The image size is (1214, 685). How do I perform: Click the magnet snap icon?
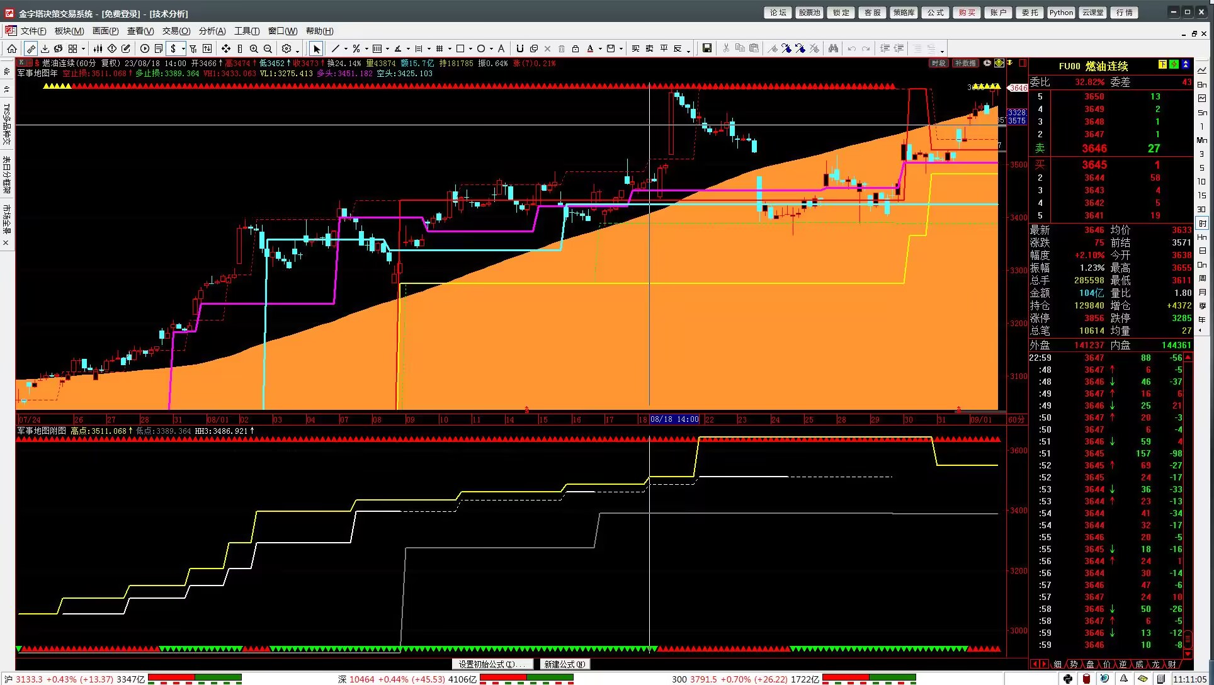pos(519,48)
